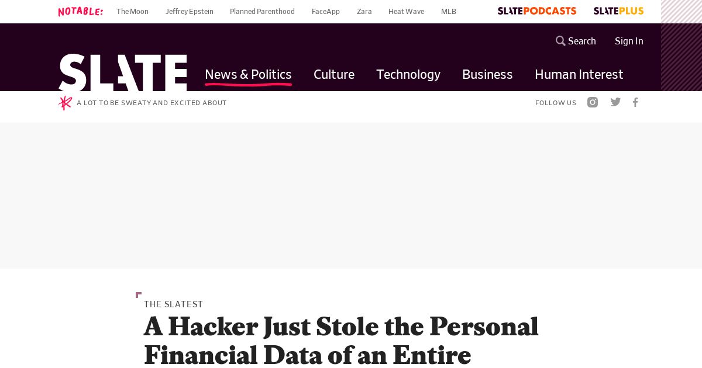Select the Business section
This screenshot has height=368, width=702.
pos(487,74)
